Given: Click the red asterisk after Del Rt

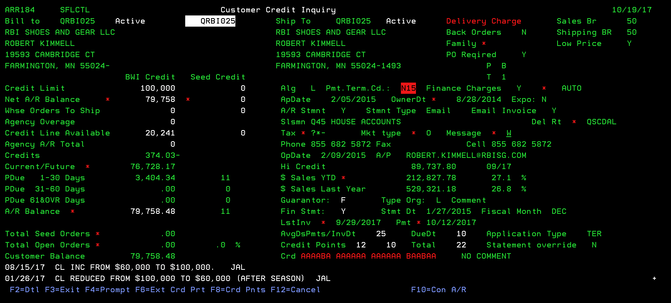Looking at the screenshot, I should (x=574, y=122).
